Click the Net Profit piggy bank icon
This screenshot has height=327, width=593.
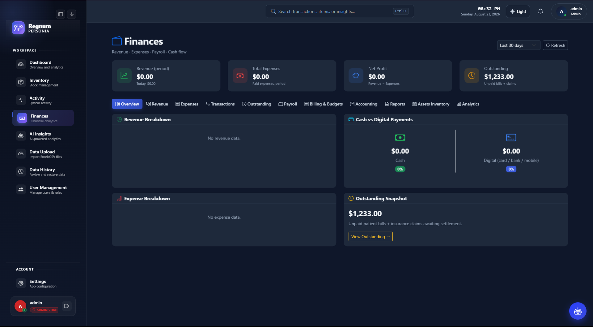[x=356, y=76]
